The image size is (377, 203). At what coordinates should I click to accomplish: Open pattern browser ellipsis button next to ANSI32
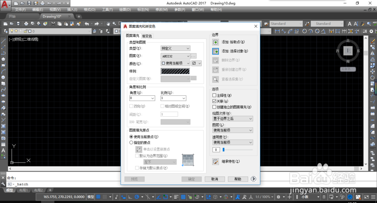click(x=193, y=56)
